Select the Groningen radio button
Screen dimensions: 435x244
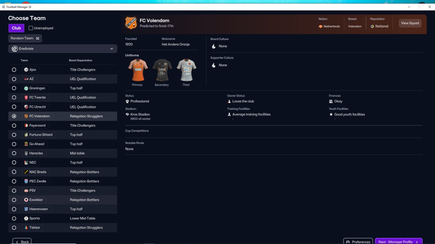coord(14,88)
